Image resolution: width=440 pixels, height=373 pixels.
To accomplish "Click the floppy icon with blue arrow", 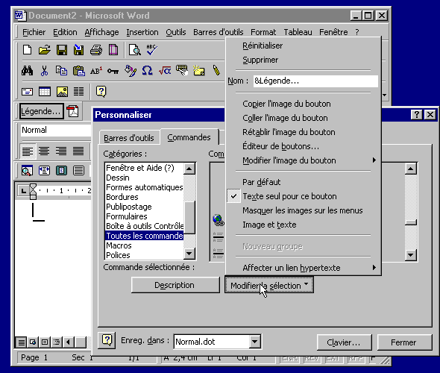I will (x=78, y=50).
